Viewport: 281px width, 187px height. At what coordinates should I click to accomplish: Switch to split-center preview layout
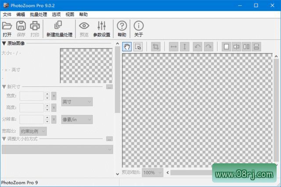236,47
